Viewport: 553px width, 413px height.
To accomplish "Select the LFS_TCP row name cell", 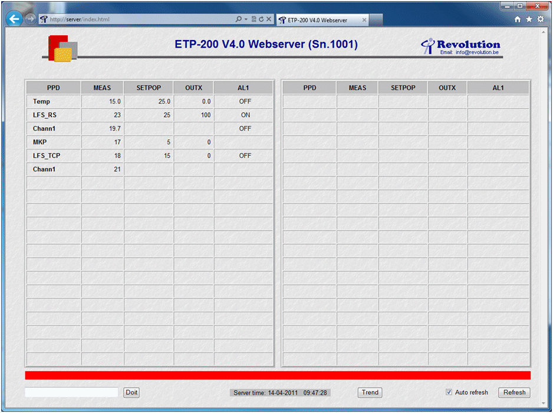I will tap(54, 156).
